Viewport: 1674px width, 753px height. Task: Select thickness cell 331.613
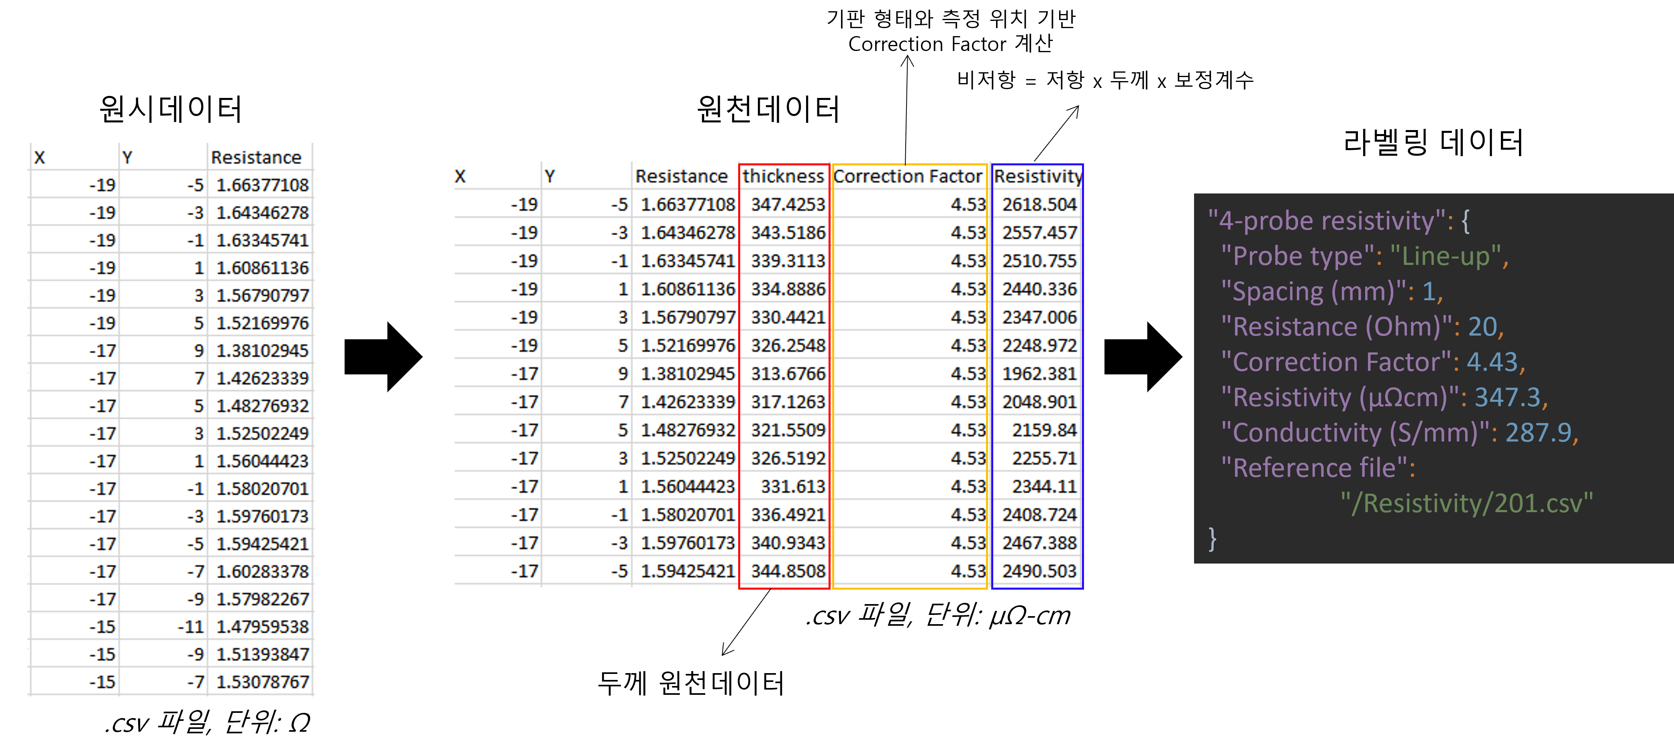pos(793,486)
